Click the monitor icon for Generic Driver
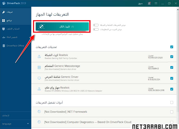Image resolution: width=179 pixels, height=129 pixels. tap(39, 78)
